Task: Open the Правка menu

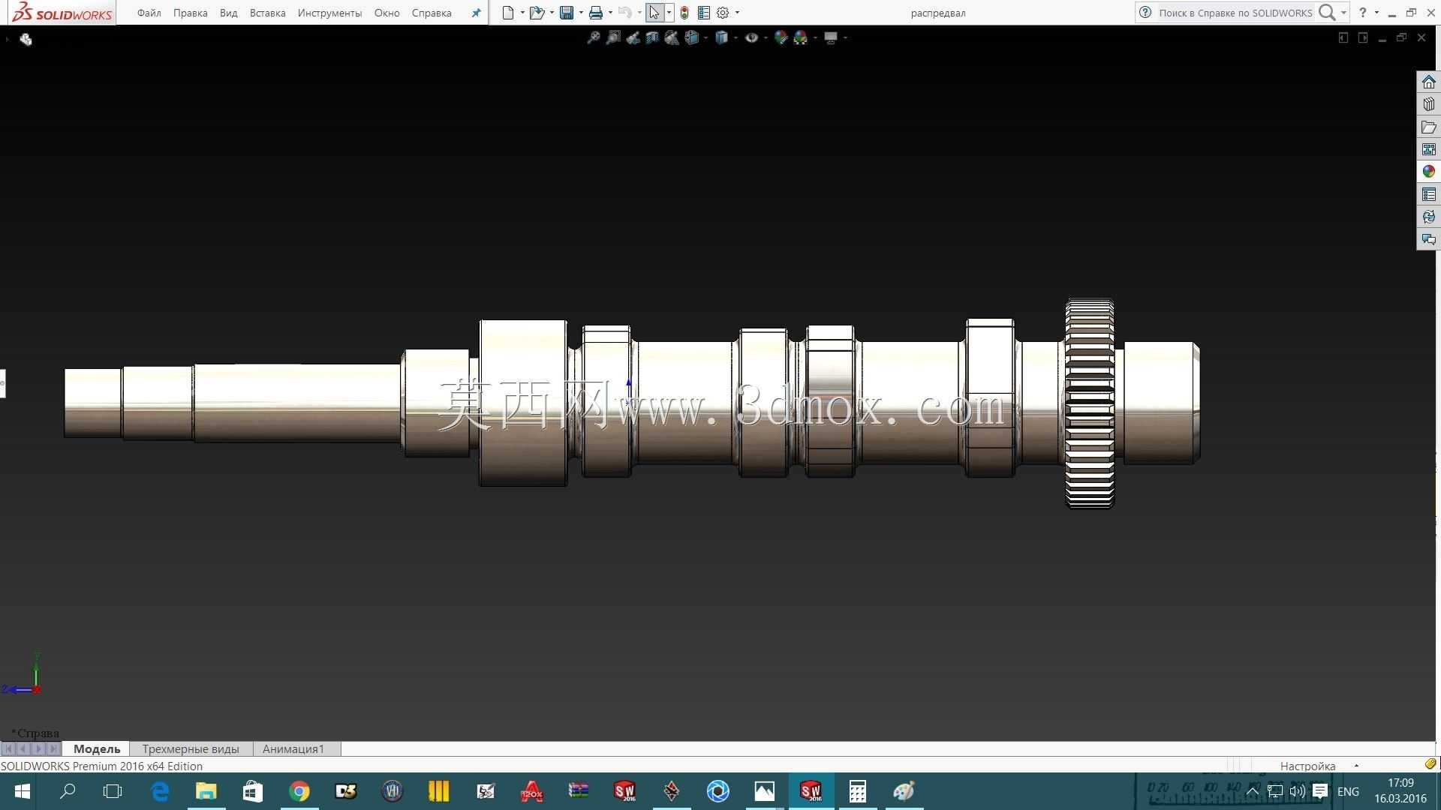Action: coord(191,13)
